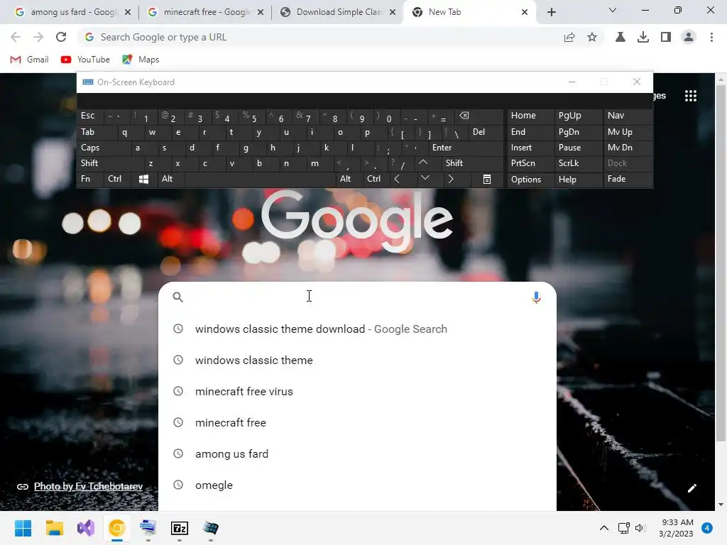Image resolution: width=727 pixels, height=545 pixels.
Task: Switch to 'Download Simple Clas' tab
Action: 339,12
